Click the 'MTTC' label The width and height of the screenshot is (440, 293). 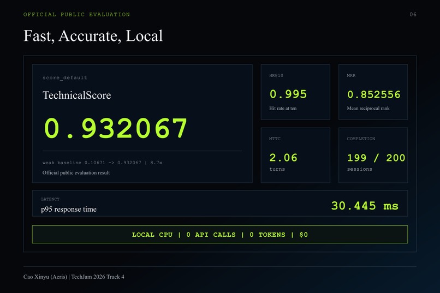click(275, 139)
